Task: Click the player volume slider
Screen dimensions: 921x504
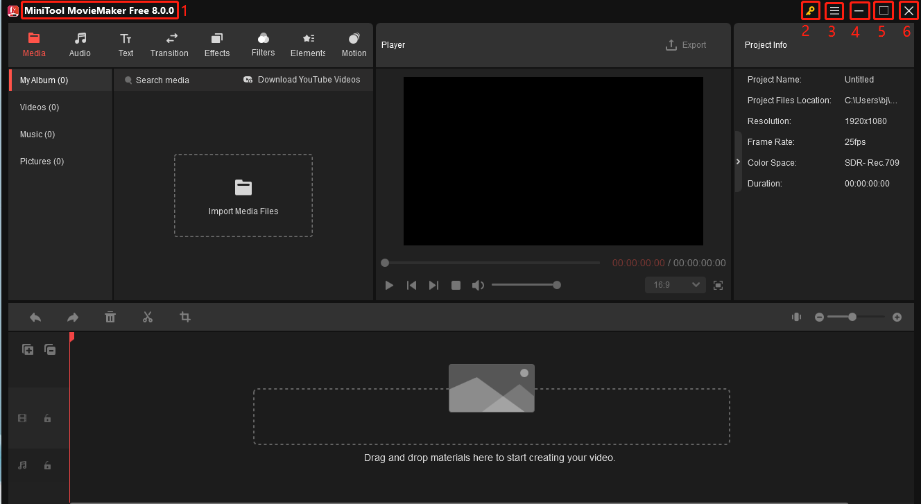Action: click(525, 285)
